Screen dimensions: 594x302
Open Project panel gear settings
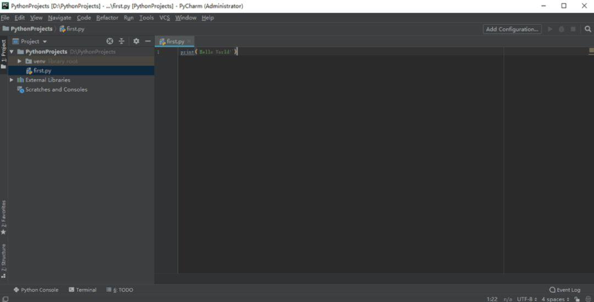(x=136, y=41)
